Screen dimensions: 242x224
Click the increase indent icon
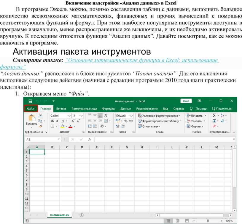[95, 126]
